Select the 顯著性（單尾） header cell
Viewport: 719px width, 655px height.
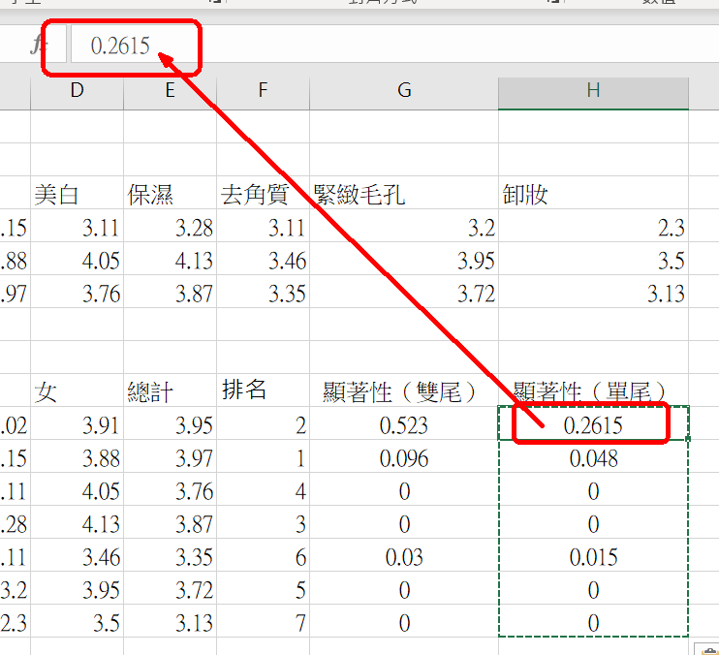pyautogui.click(x=593, y=391)
